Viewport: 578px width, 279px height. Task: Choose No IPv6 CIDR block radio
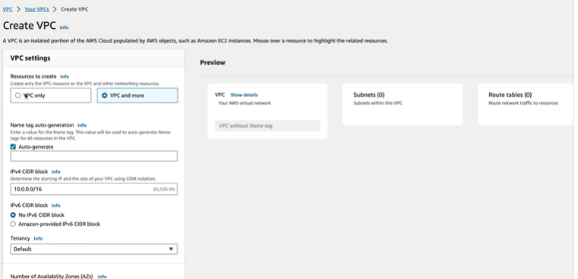coord(13,215)
